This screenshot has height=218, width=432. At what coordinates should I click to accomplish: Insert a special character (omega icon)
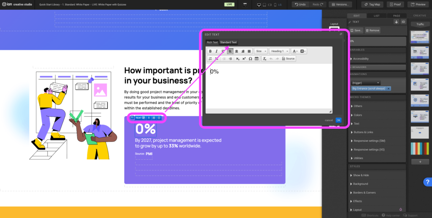(x=251, y=59)
